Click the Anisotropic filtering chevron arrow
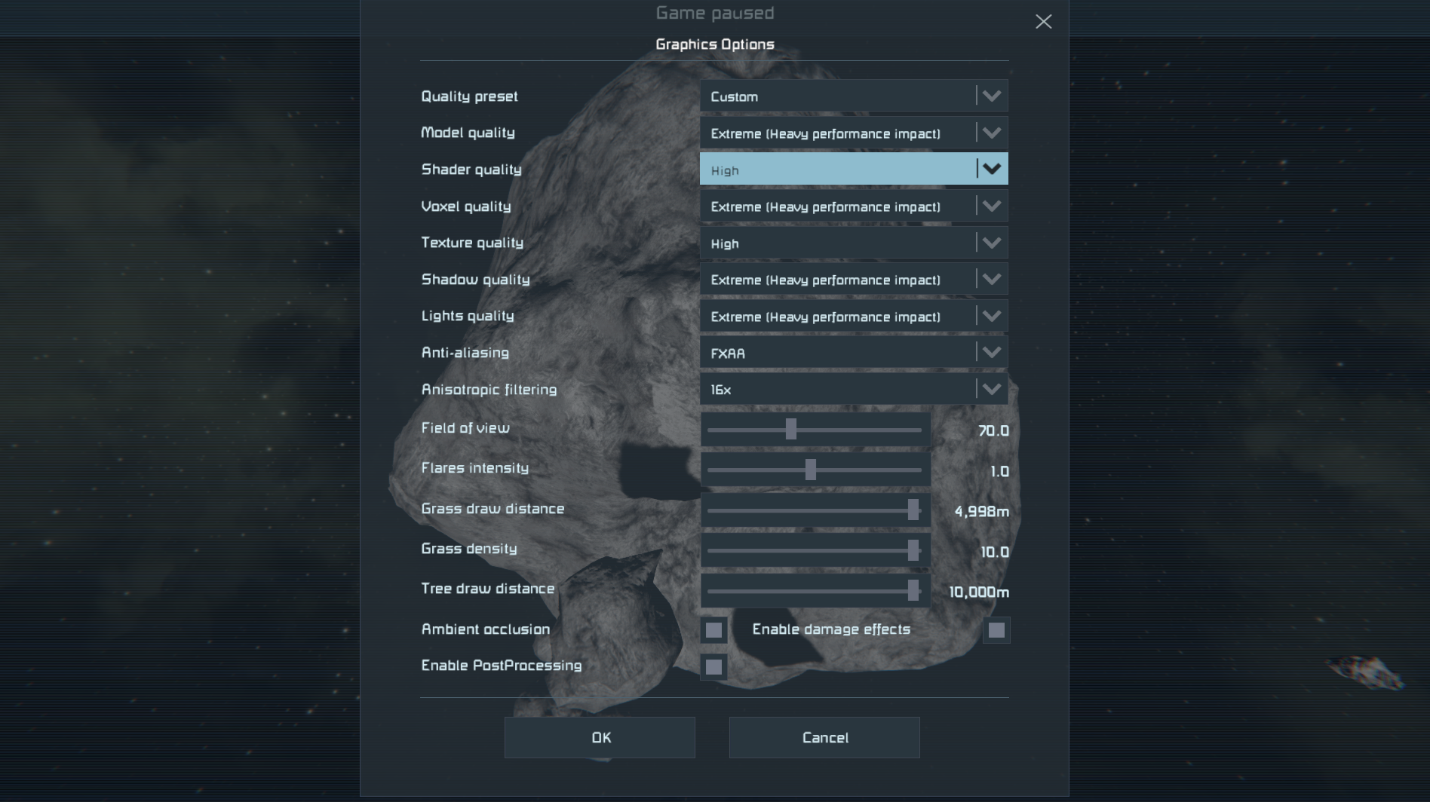The height and width of the screenshot is (802, 1430). tap(991, 390)
